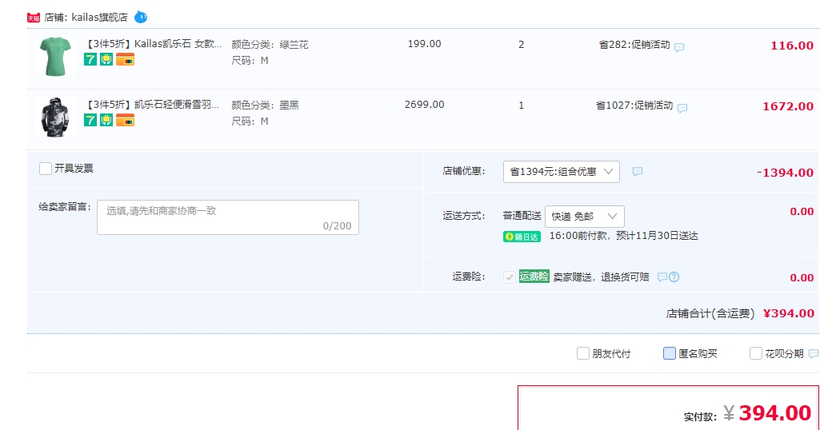This screenshot has width=840, height=430.
Task: Click the subtotal 116.00
Action: pyautogui.click(x=792, y=46)
